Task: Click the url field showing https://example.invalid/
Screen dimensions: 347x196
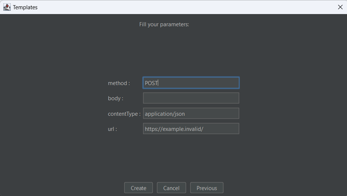Action: click(x=191, y=129)
